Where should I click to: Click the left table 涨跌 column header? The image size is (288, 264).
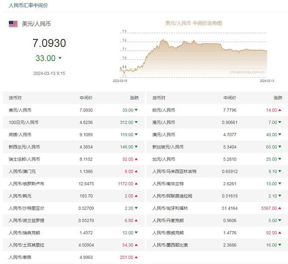pyautogui.click(x=134, y=98)
